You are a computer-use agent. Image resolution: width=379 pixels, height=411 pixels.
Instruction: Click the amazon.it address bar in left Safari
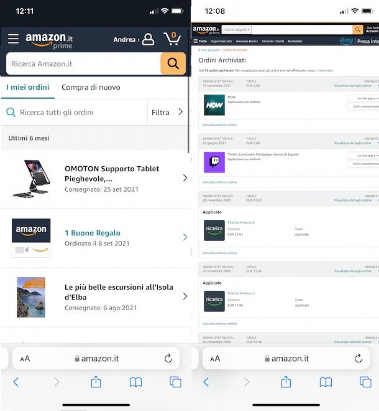click(96, 359)
